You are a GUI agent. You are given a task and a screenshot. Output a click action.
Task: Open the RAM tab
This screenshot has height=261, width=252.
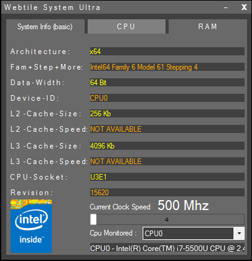[x=208, y=27]
